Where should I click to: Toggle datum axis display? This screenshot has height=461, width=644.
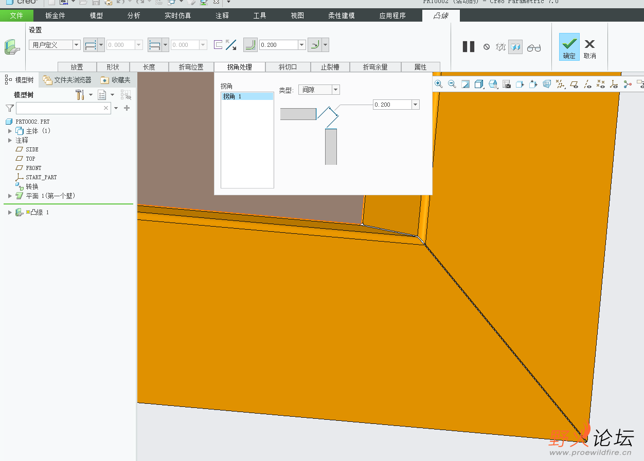[x=587, y=84]
